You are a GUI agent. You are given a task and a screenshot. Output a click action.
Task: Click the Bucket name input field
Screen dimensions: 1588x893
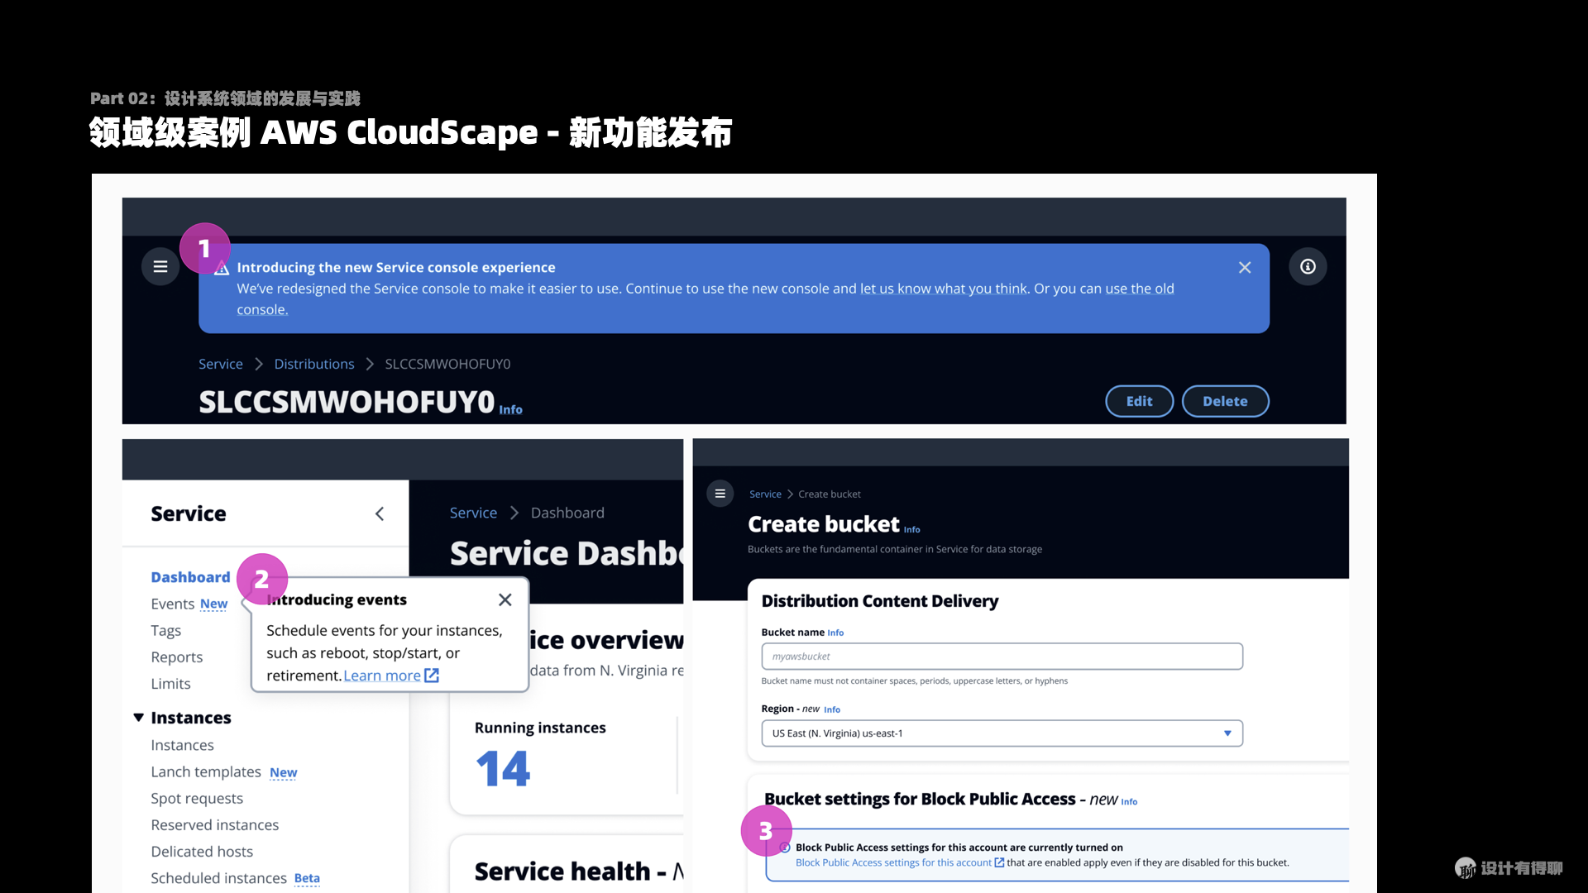click(x=1002, y=656)
